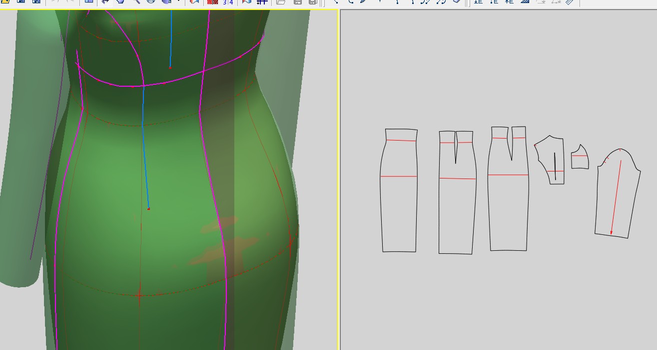The height and width of the screenshot is (350, 657).
Task: Open the small dropdown arrow beside 3D shape icon
Action: coord(178,2)
